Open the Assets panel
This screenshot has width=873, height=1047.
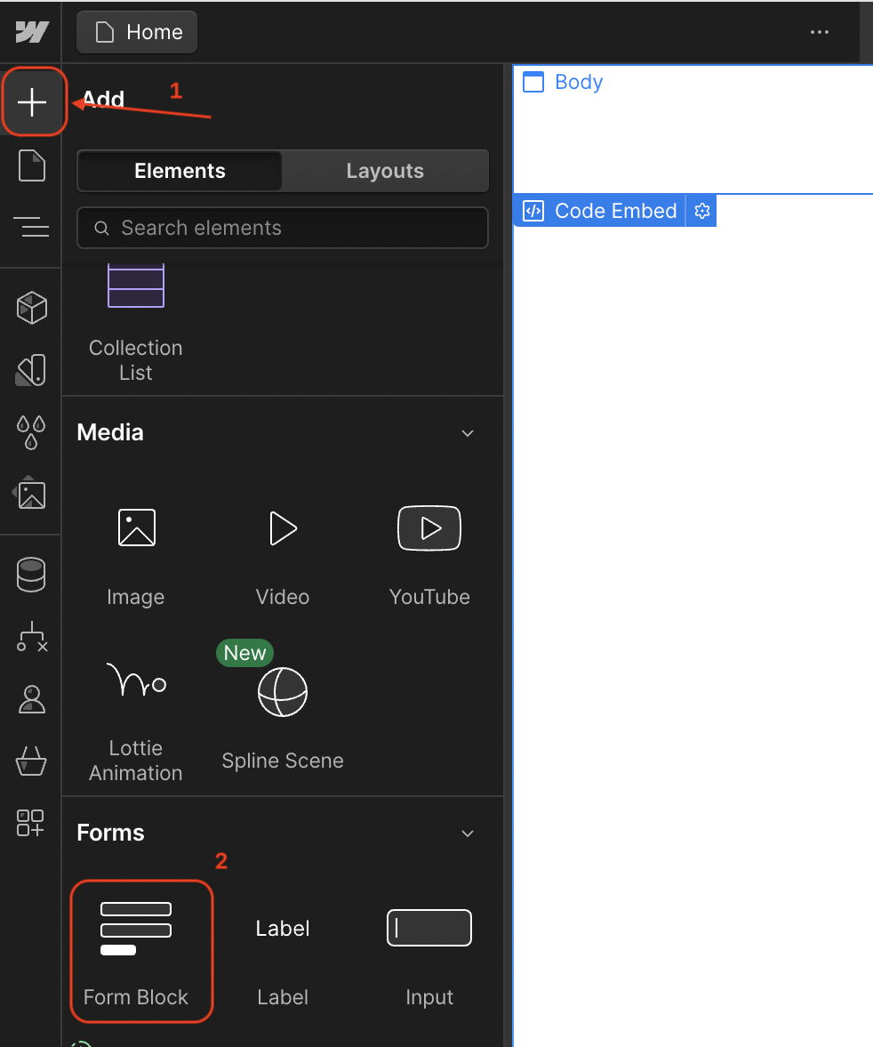32,495
